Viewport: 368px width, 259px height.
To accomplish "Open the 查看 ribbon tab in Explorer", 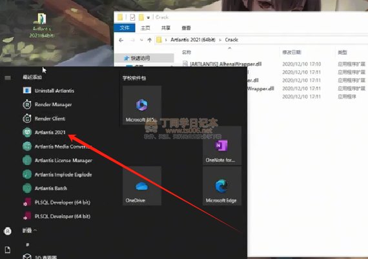I will click(x=186, y=28).
